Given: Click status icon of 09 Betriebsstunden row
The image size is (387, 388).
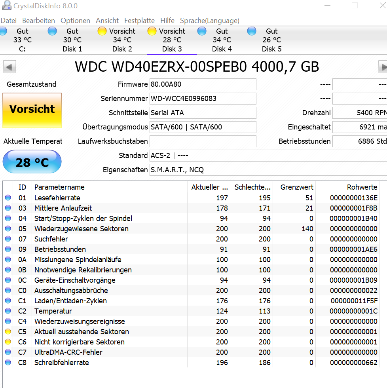Looking at the screenshot, I should click(x=8, y=249).
